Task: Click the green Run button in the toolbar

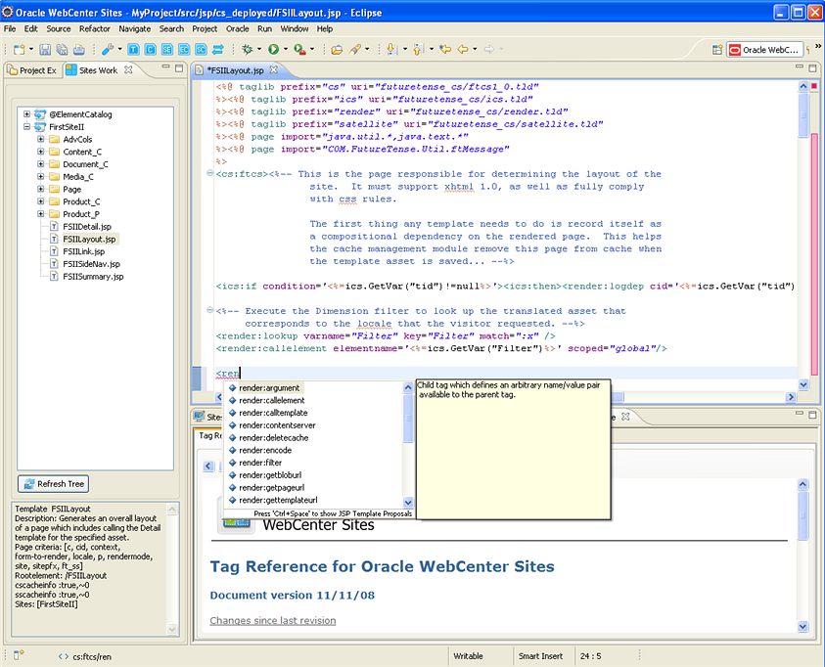Action: click(275, 49)
